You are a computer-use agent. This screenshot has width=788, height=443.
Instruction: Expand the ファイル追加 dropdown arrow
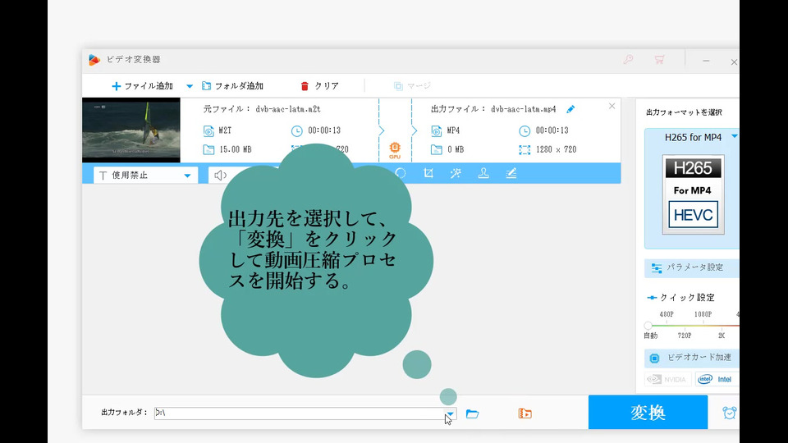click(x=190, y=86)
